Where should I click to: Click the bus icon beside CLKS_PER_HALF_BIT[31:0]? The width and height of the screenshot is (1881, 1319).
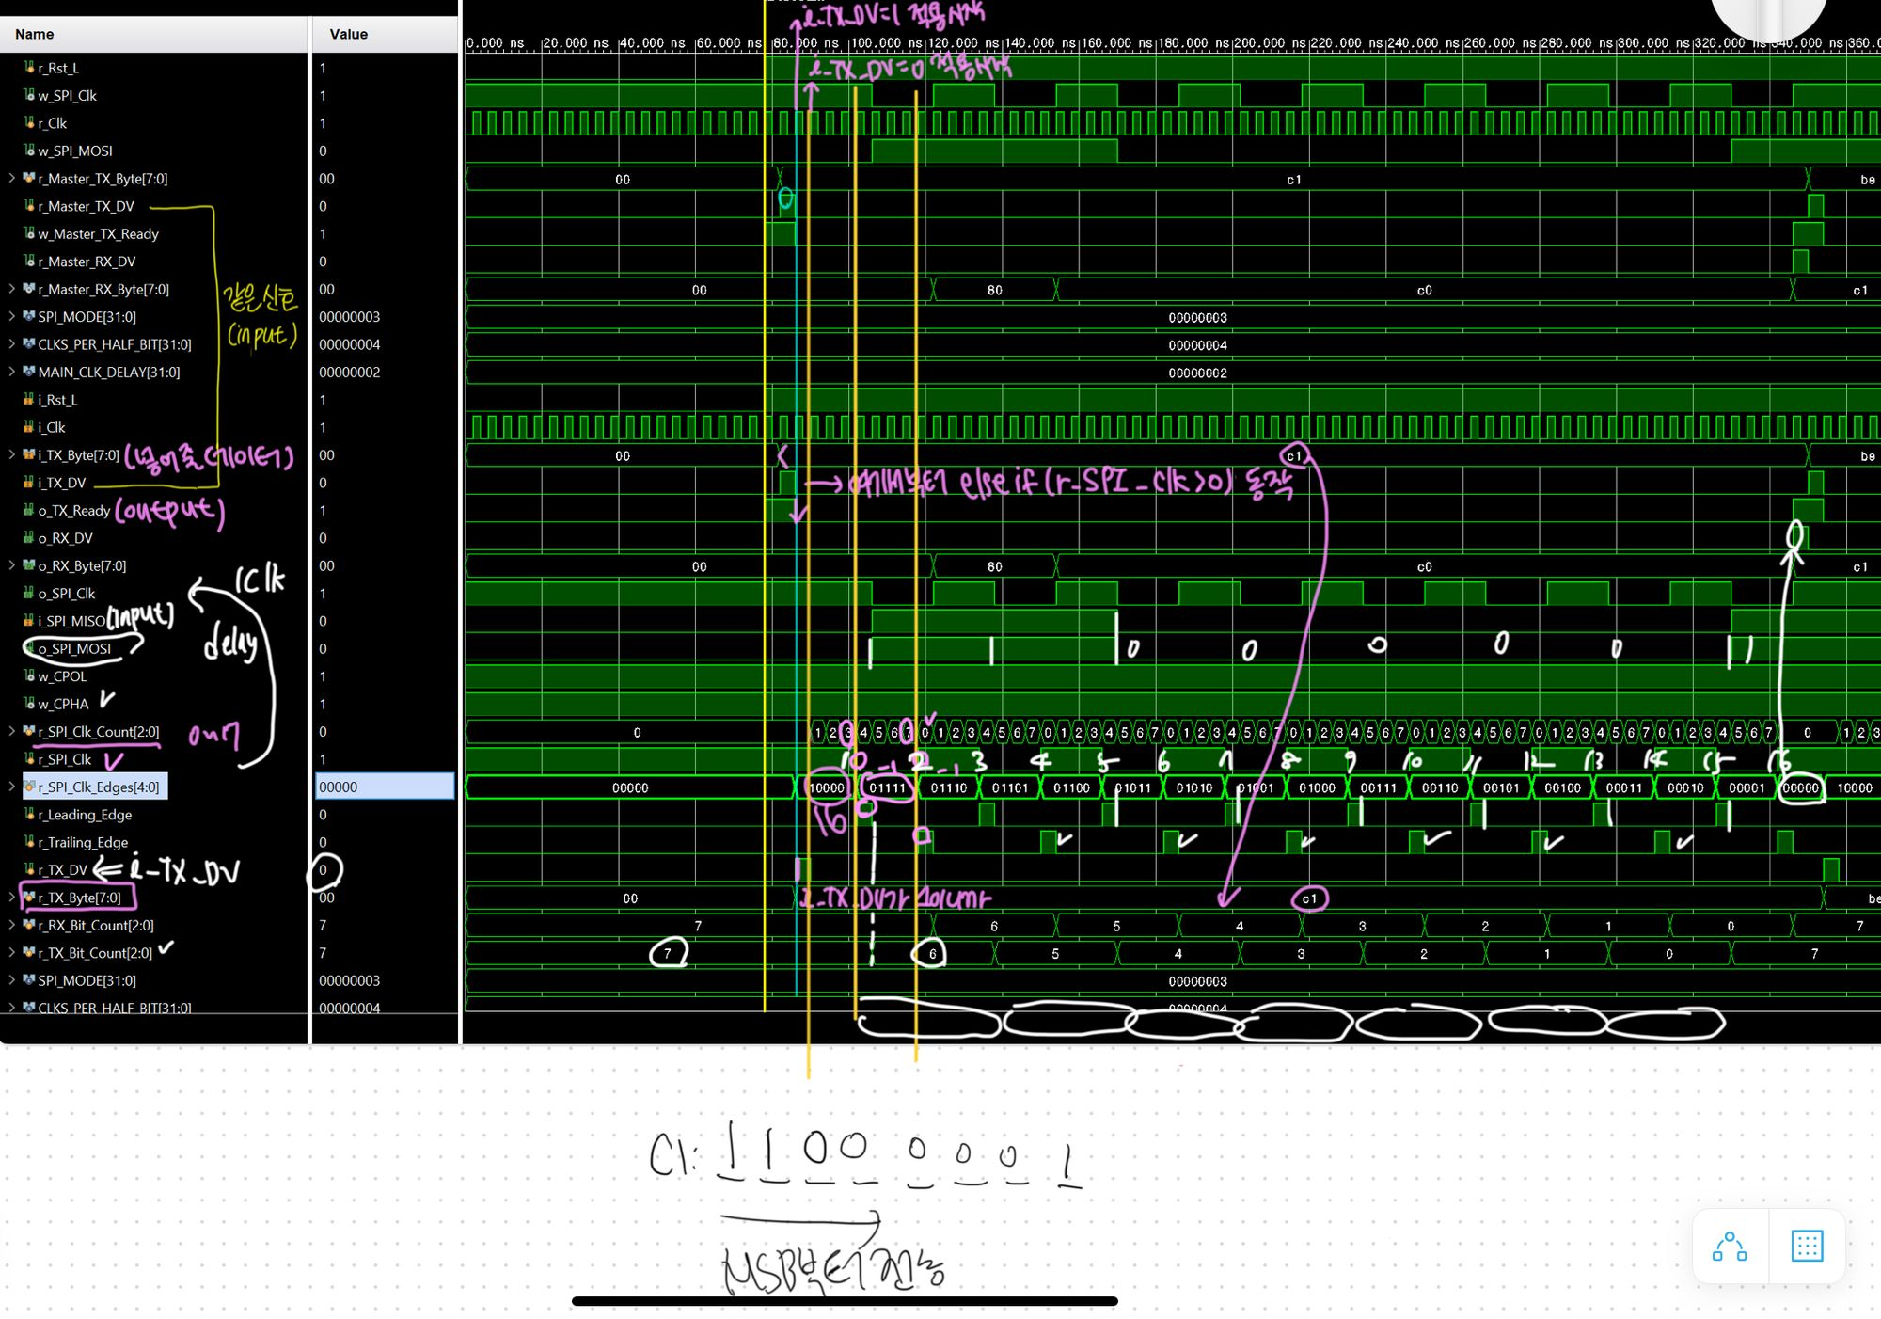pos(29,344)
